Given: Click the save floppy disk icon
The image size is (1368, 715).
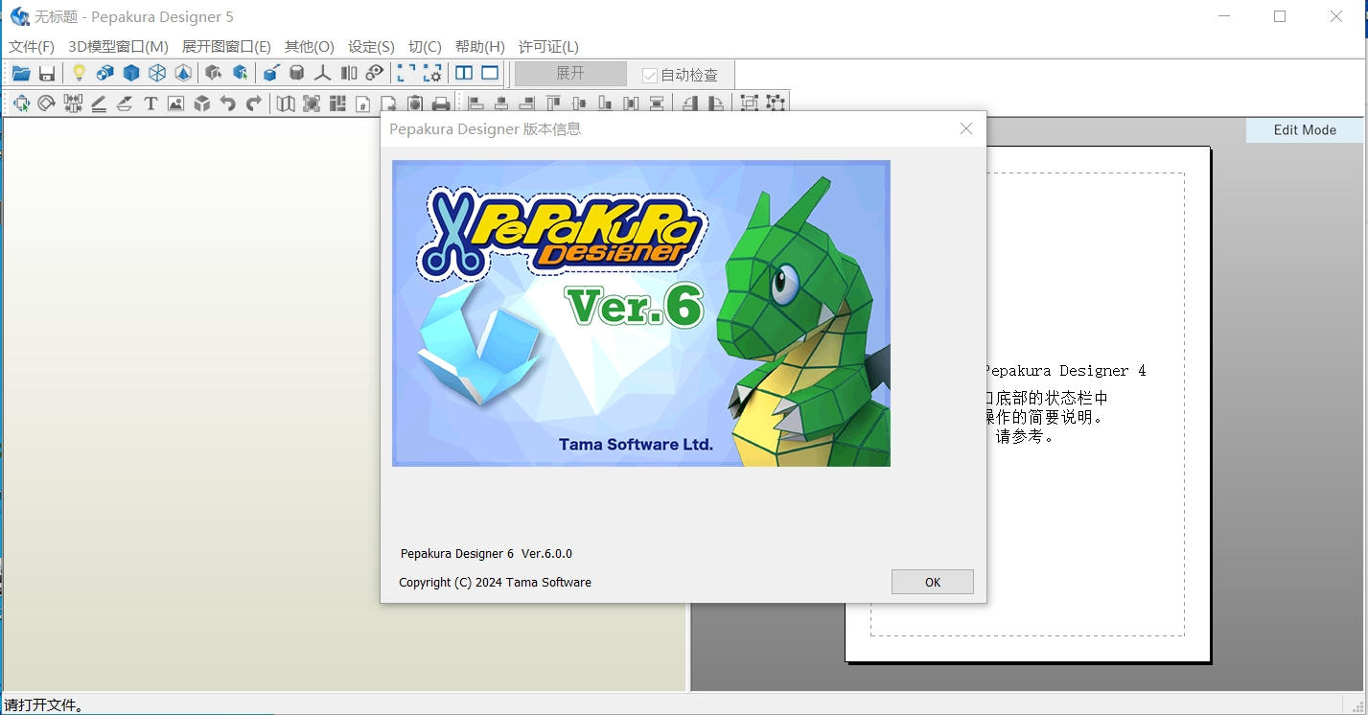Looking at the screenshot, I should 46,74.
